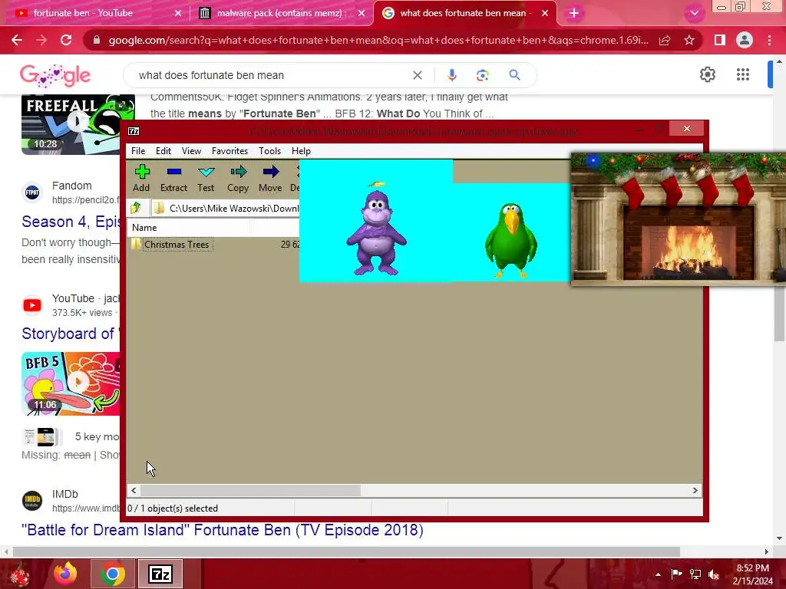The height and width of the screenshot is (589, 786).
Task: Start Google voice search
Action: pyautogui.click(x=451, y=75)
